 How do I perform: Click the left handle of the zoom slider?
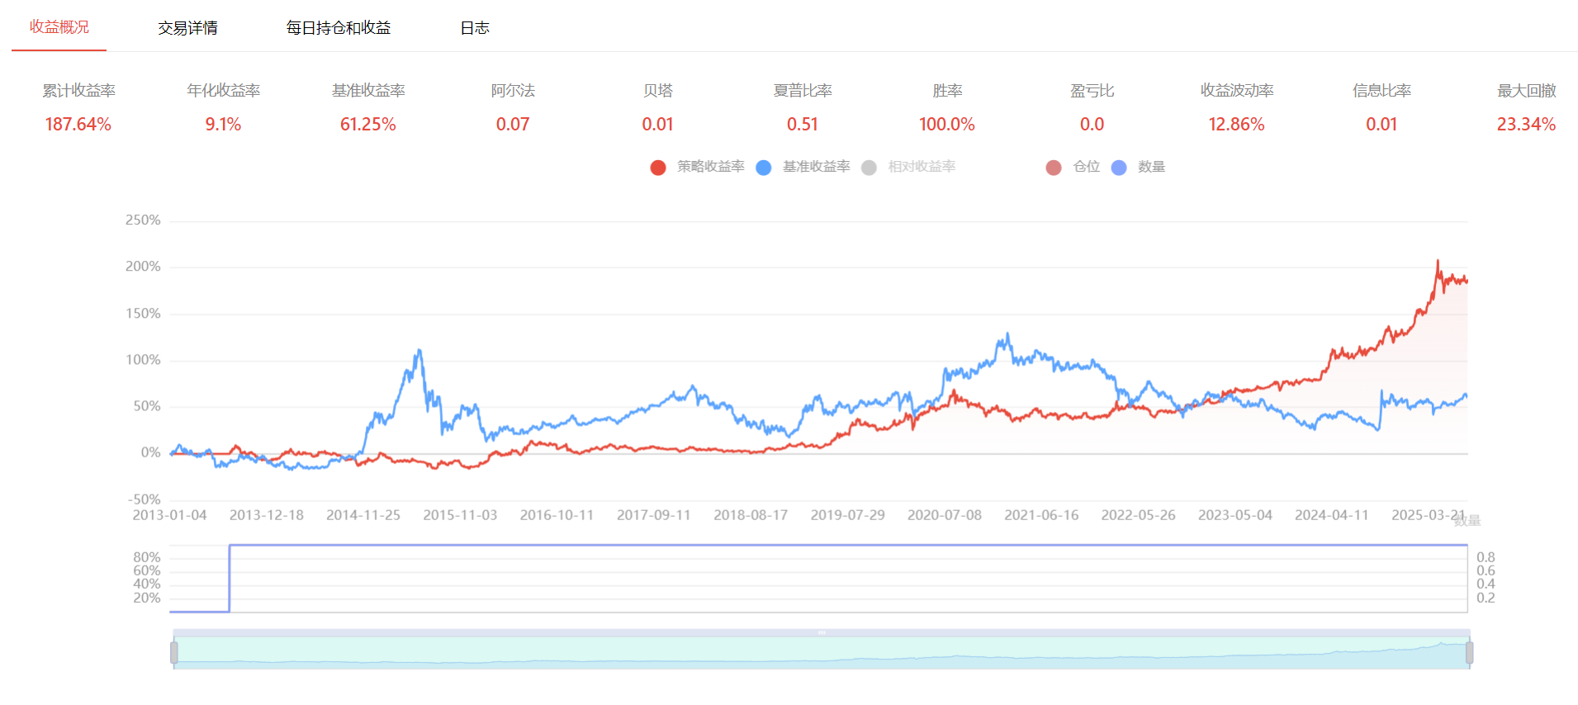click(x=174, y=653)
